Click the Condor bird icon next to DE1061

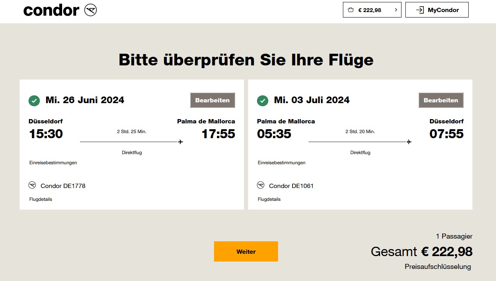(261, 185)
